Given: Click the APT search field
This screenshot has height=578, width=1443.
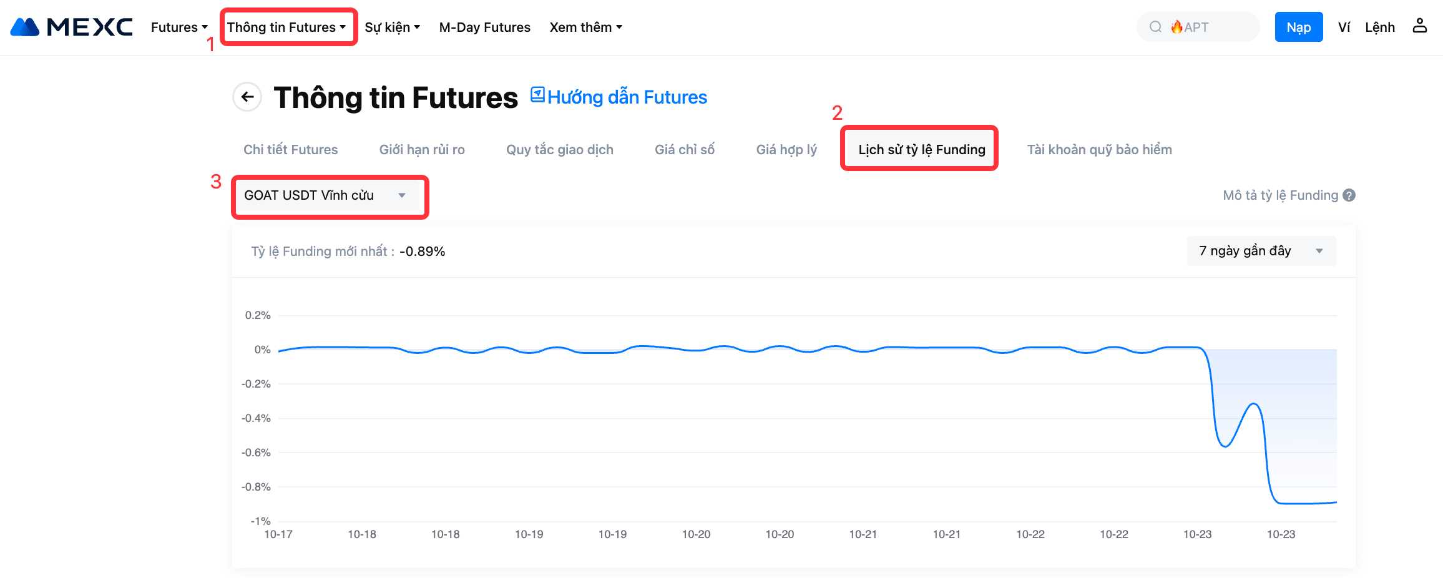Looking at the screenshot, I should click(x=1211, y=27).
